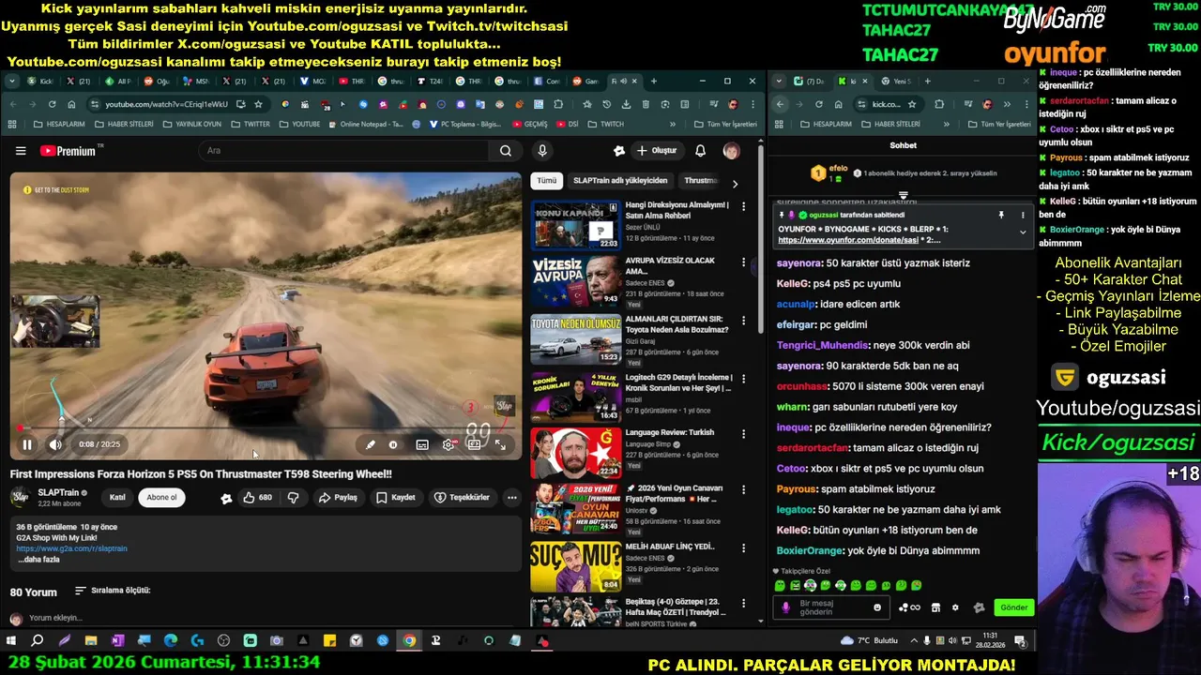The height and width of the screenshot is (675, 1201).
Task: Open Hangi Direksiyonu Almalıyım video thumbnail
Action: [576, 225]
